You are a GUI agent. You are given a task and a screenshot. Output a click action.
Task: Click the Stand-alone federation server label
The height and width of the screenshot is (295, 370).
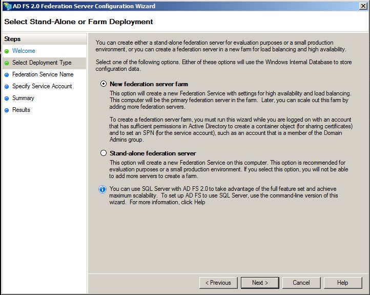(153, 153)
